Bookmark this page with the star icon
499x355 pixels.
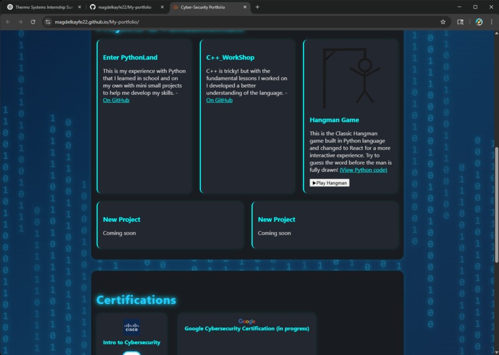[443, 22]
